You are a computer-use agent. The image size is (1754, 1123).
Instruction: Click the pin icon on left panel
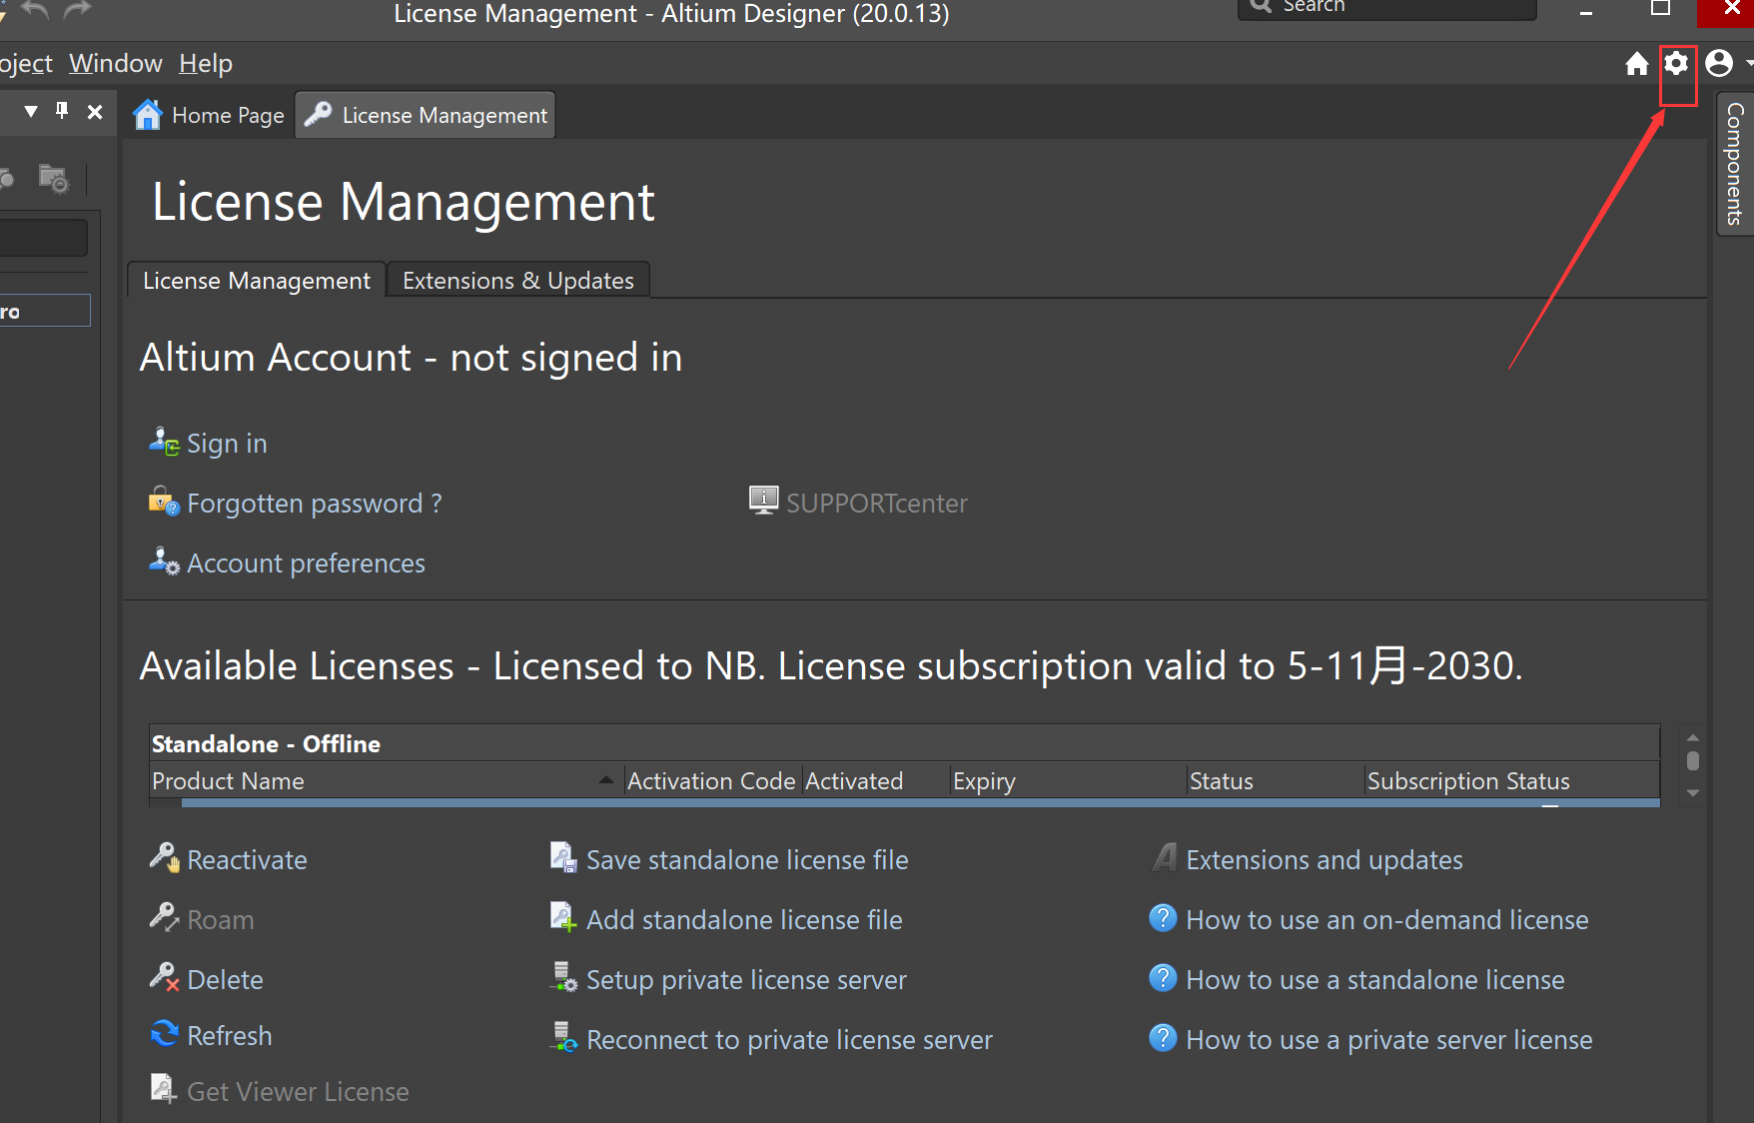click(62, 111)
